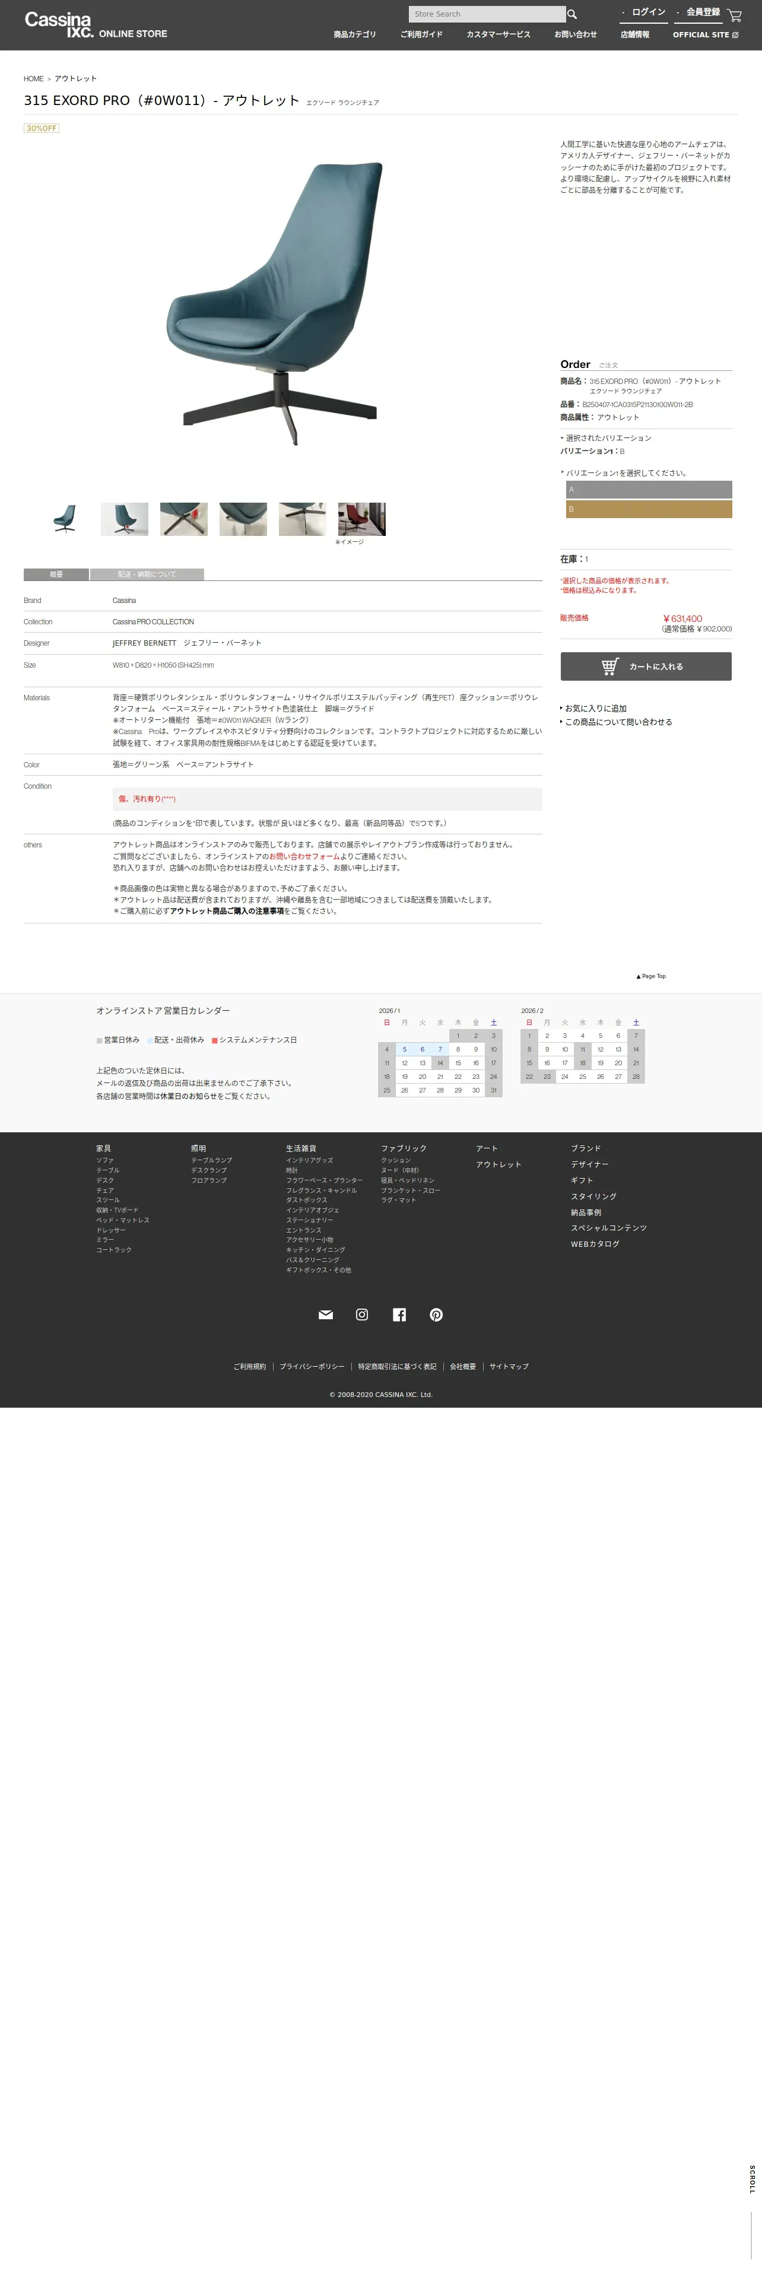
Task: Open the スペシャルコンテンツ footer link
Action: click(608, 1228)
